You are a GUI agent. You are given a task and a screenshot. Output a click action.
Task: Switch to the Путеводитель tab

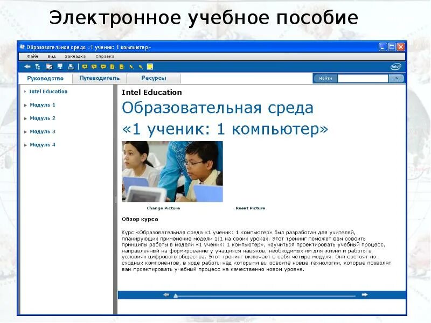(x=100, y=78)
